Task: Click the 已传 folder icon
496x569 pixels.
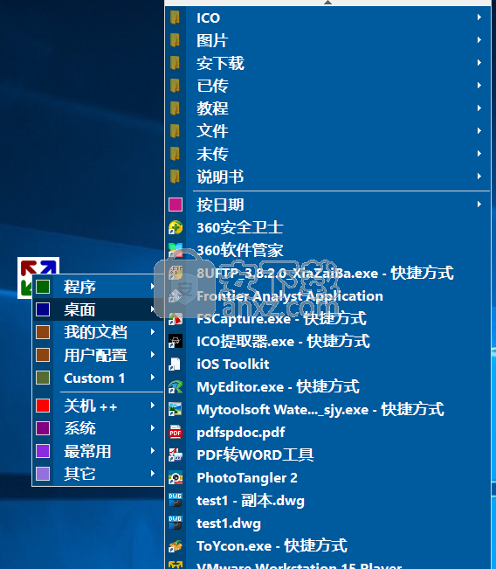Action: coord(176,86)
